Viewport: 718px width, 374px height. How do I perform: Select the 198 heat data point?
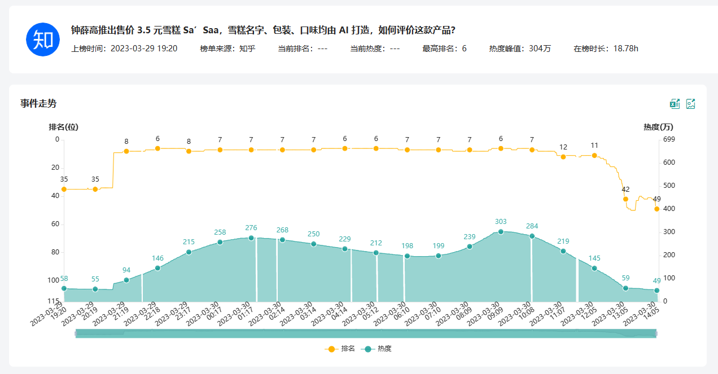tap(407, 256)
